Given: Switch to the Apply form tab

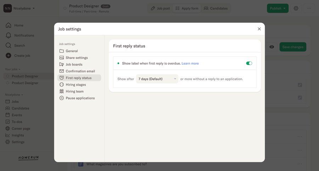Looking at the screenshot, I should tap(187, 8).
